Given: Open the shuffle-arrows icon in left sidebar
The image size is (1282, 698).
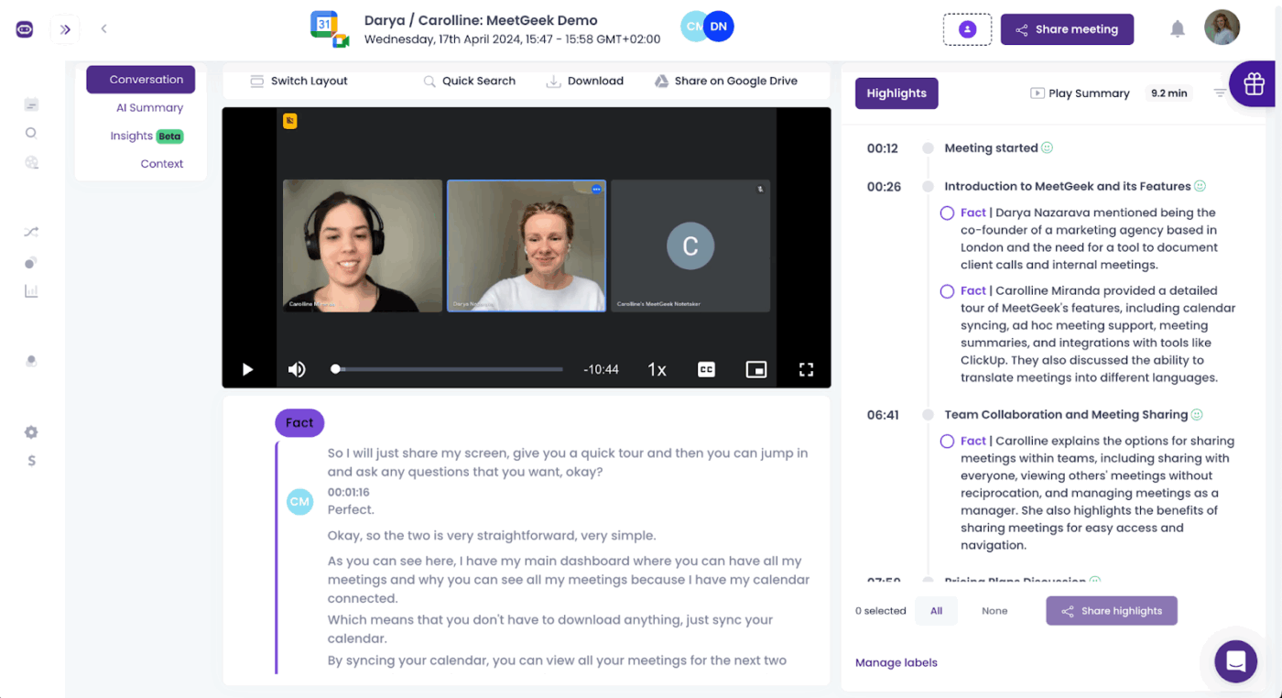Looking at the screenshot, I should click(x=31, y=232).
